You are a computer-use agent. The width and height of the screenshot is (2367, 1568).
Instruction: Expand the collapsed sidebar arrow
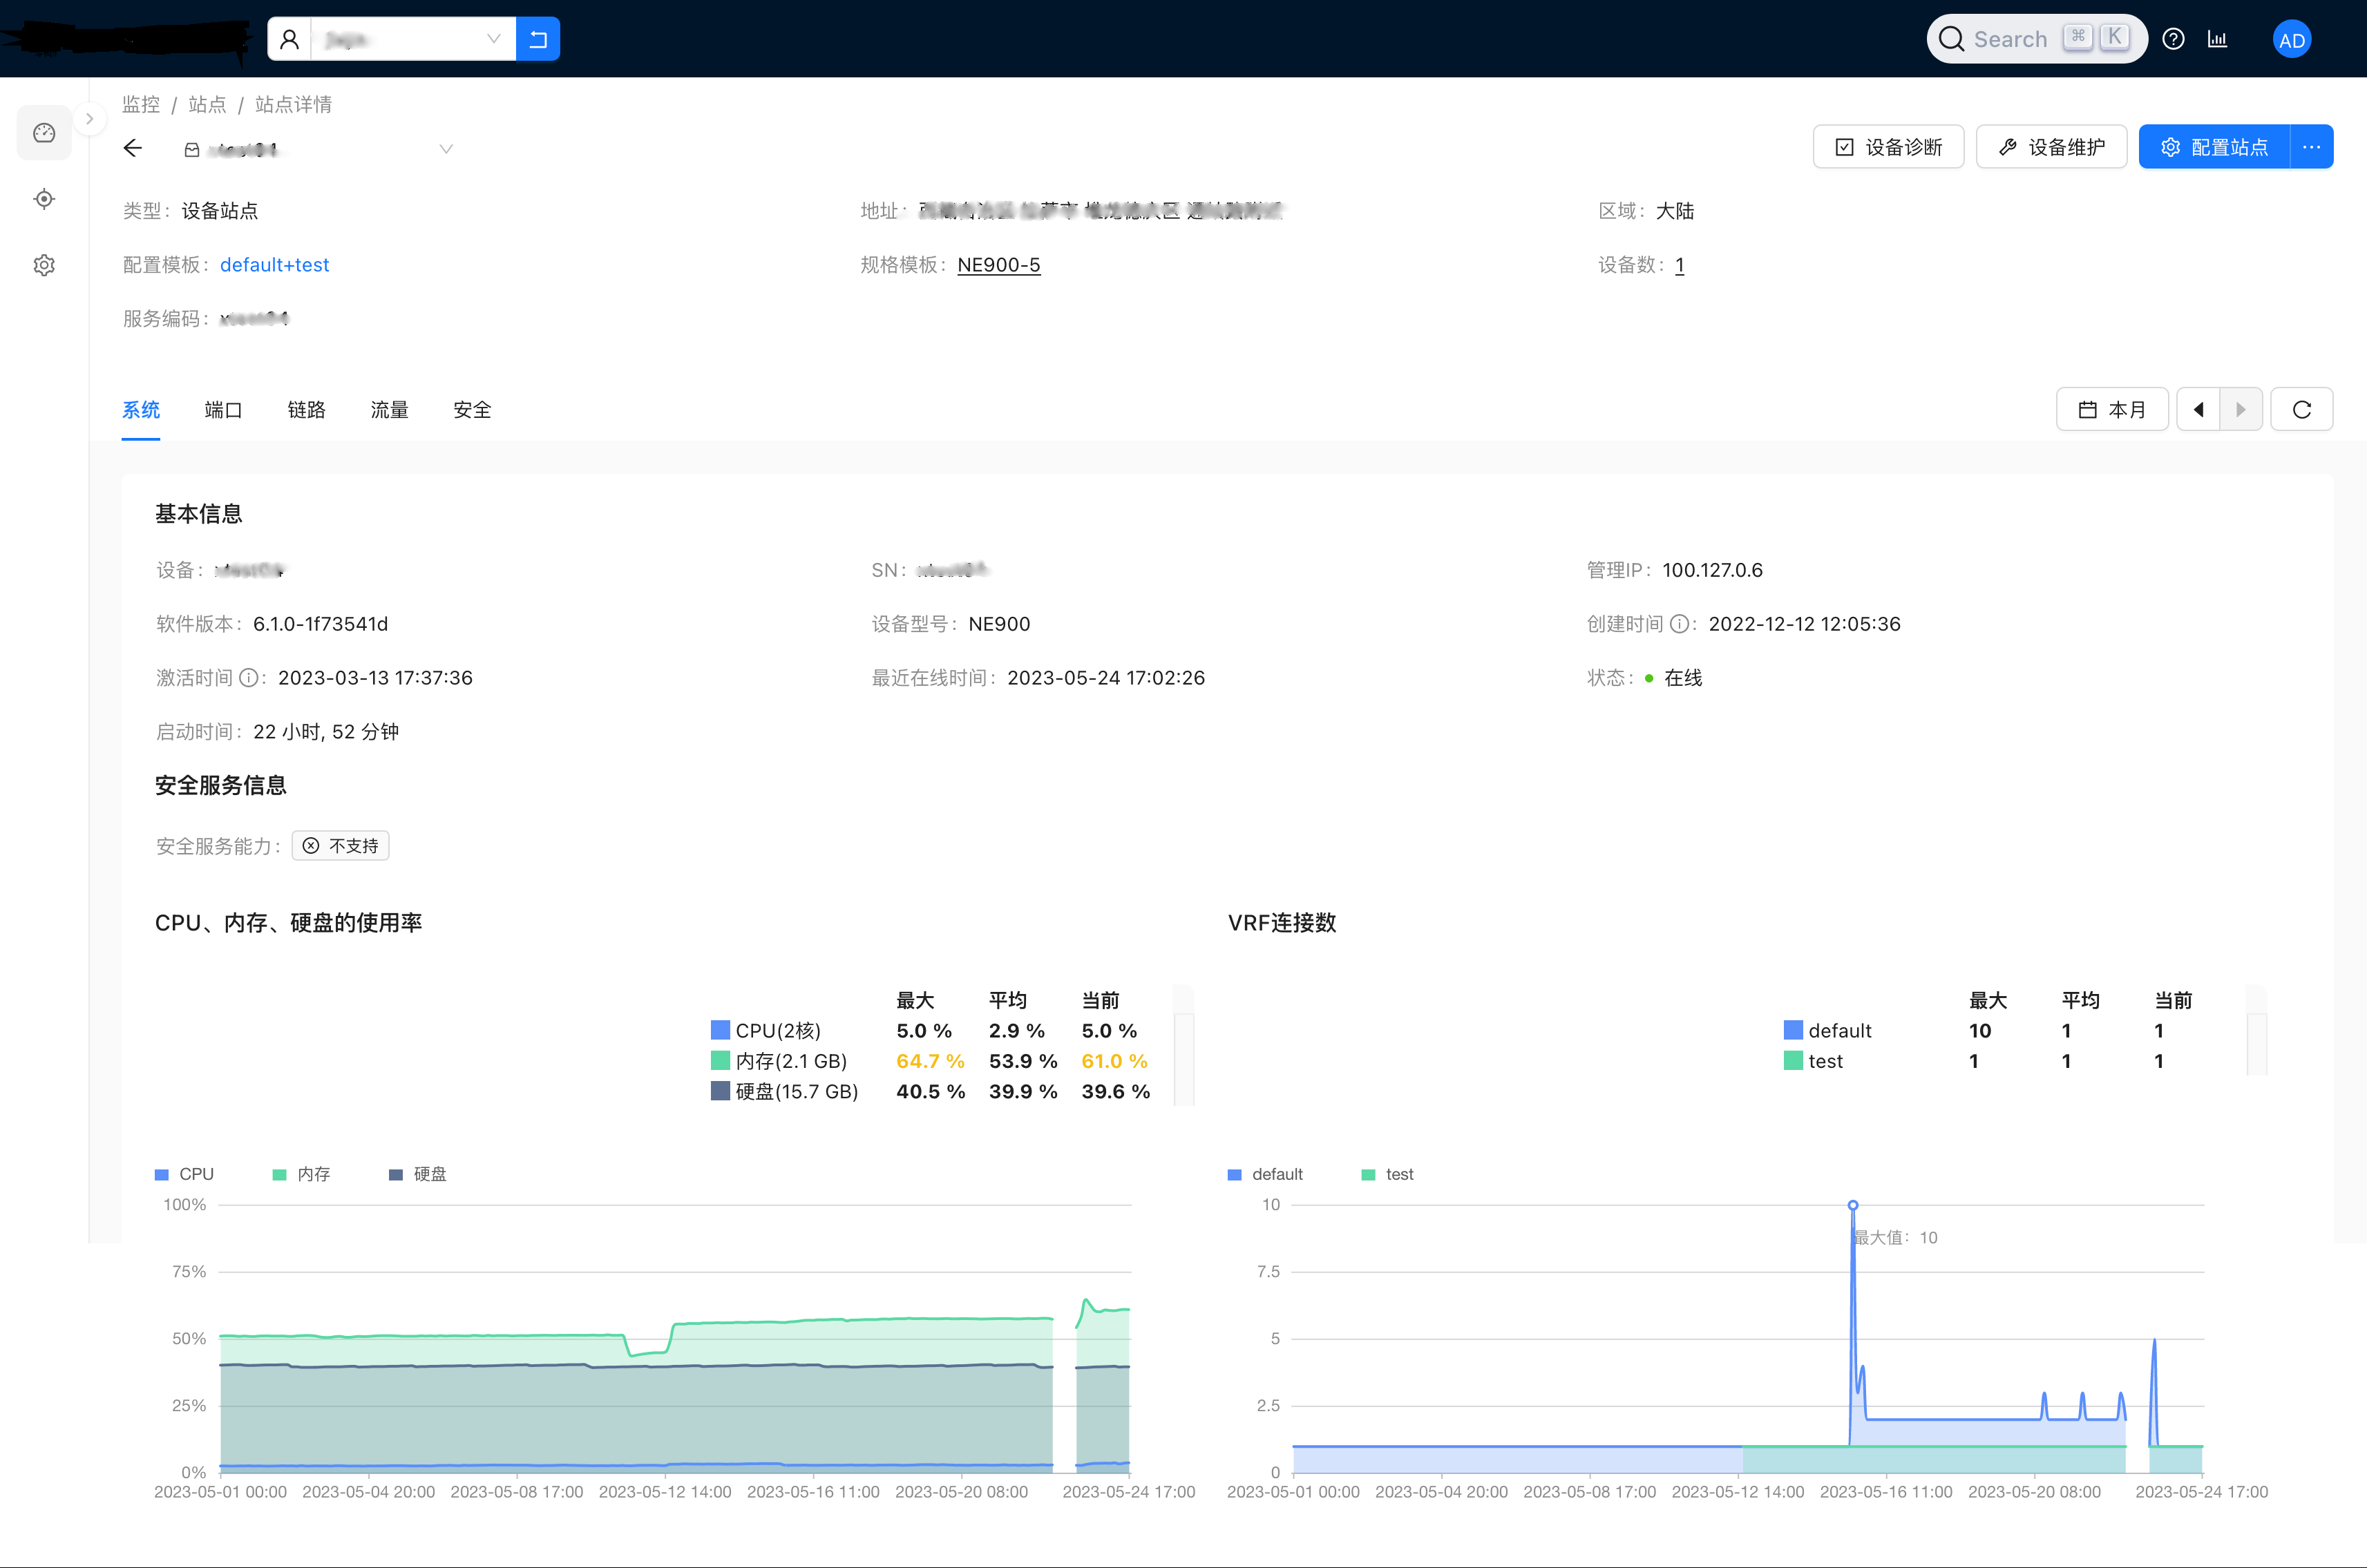tap(90, 119)
